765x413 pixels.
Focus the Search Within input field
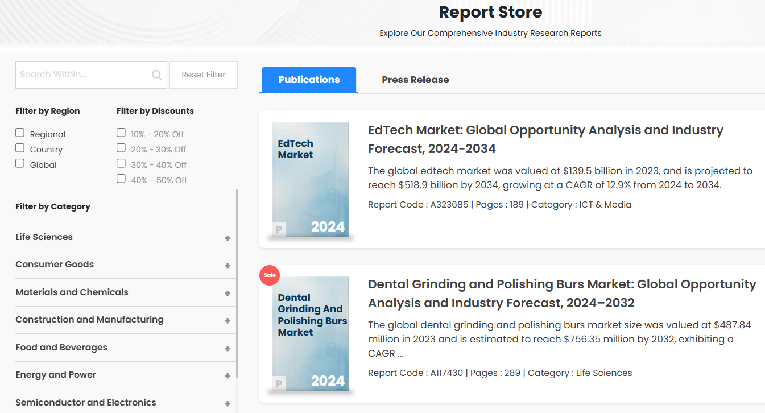pyautogui.click(x=82, y=75)
